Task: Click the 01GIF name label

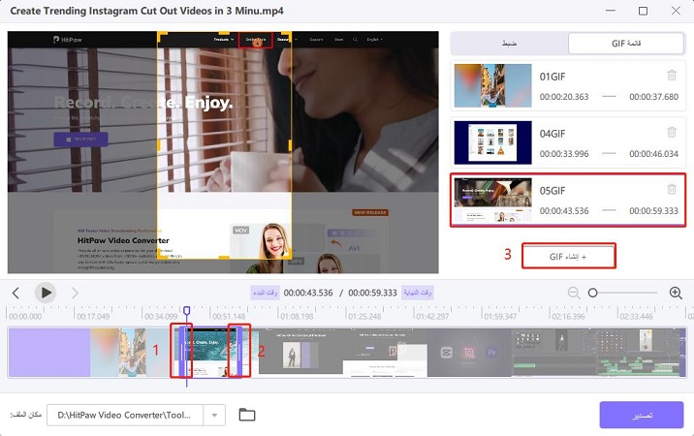Action: click(552, 77)
